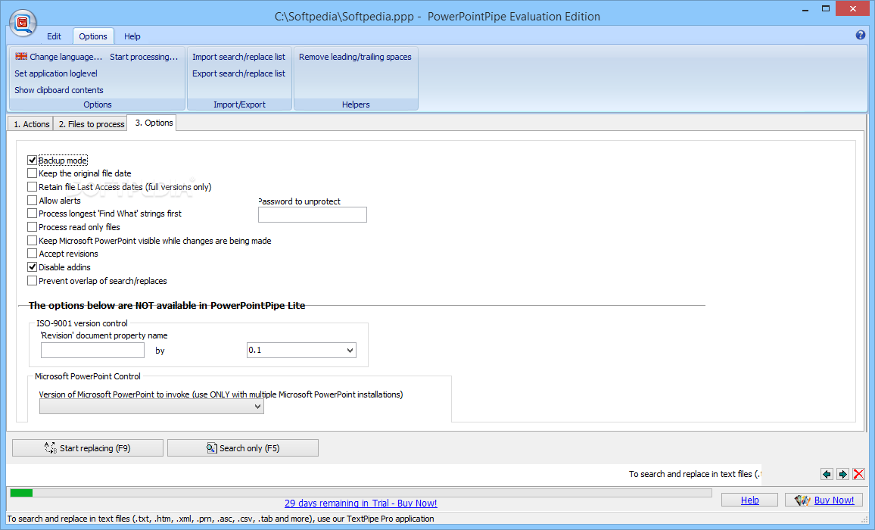875x530 pixels.
Task: Click the green right arrow tip button
Action: [x=842, y=474]
